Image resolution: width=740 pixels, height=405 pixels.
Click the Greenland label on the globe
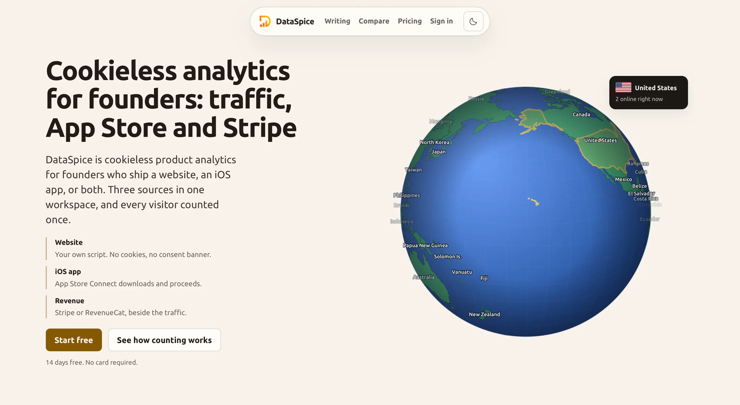pyautogui.click(x=557, y=92)
